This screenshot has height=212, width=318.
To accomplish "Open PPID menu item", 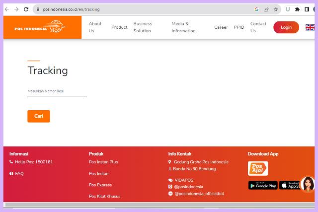I will (x=239, y=27).
